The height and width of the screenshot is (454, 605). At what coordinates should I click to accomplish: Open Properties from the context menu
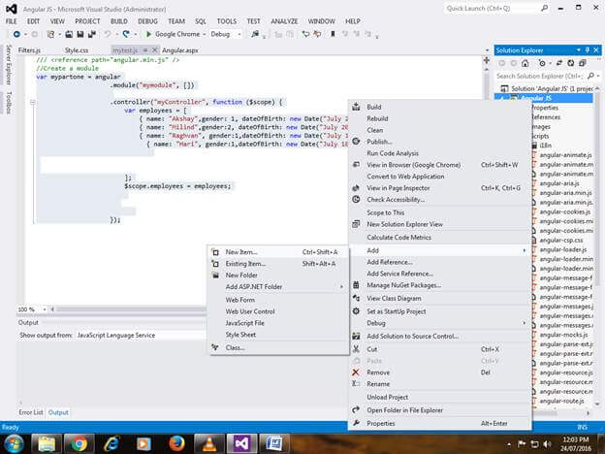pos(381,423)
